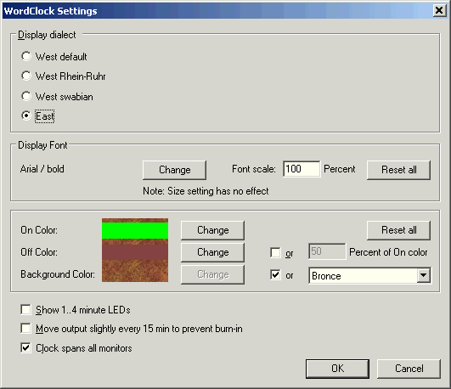The image size is (451, 389).
Task: Select the West swabian dialect
Action: pyautogui.click(x=25, y=96)
